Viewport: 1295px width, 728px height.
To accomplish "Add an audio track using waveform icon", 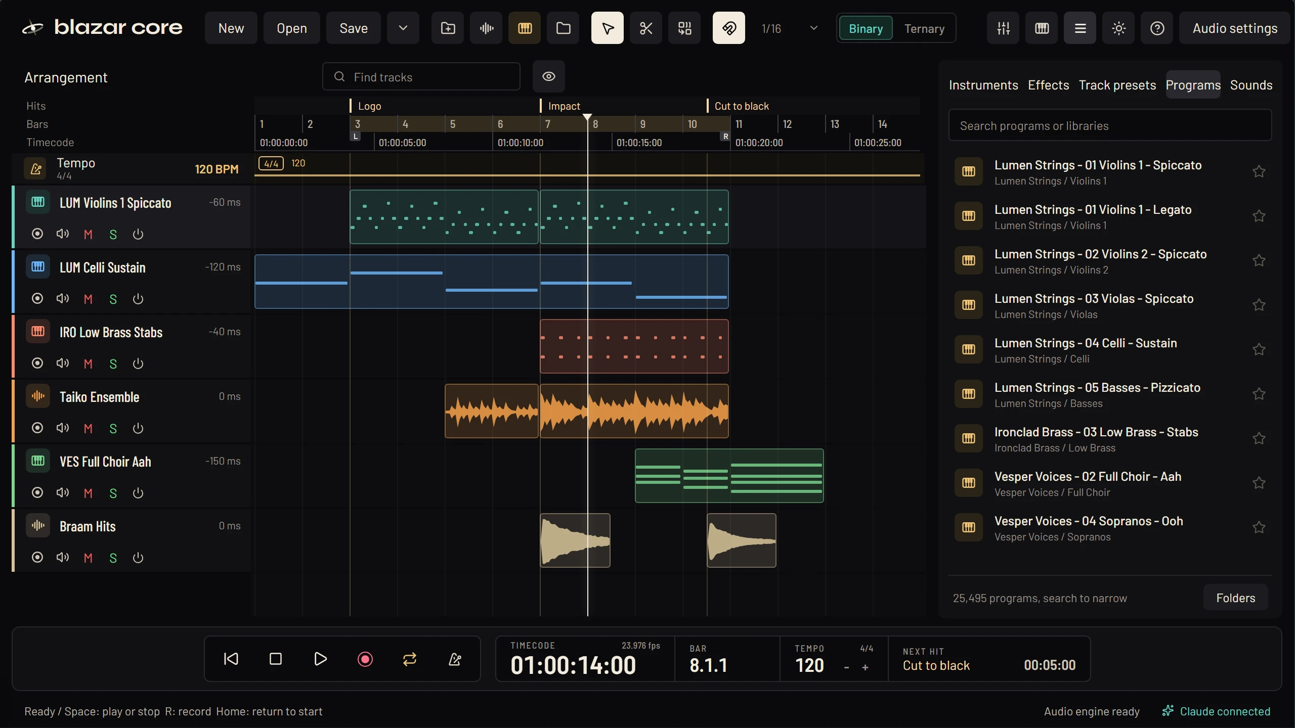I will coord(487,28).
